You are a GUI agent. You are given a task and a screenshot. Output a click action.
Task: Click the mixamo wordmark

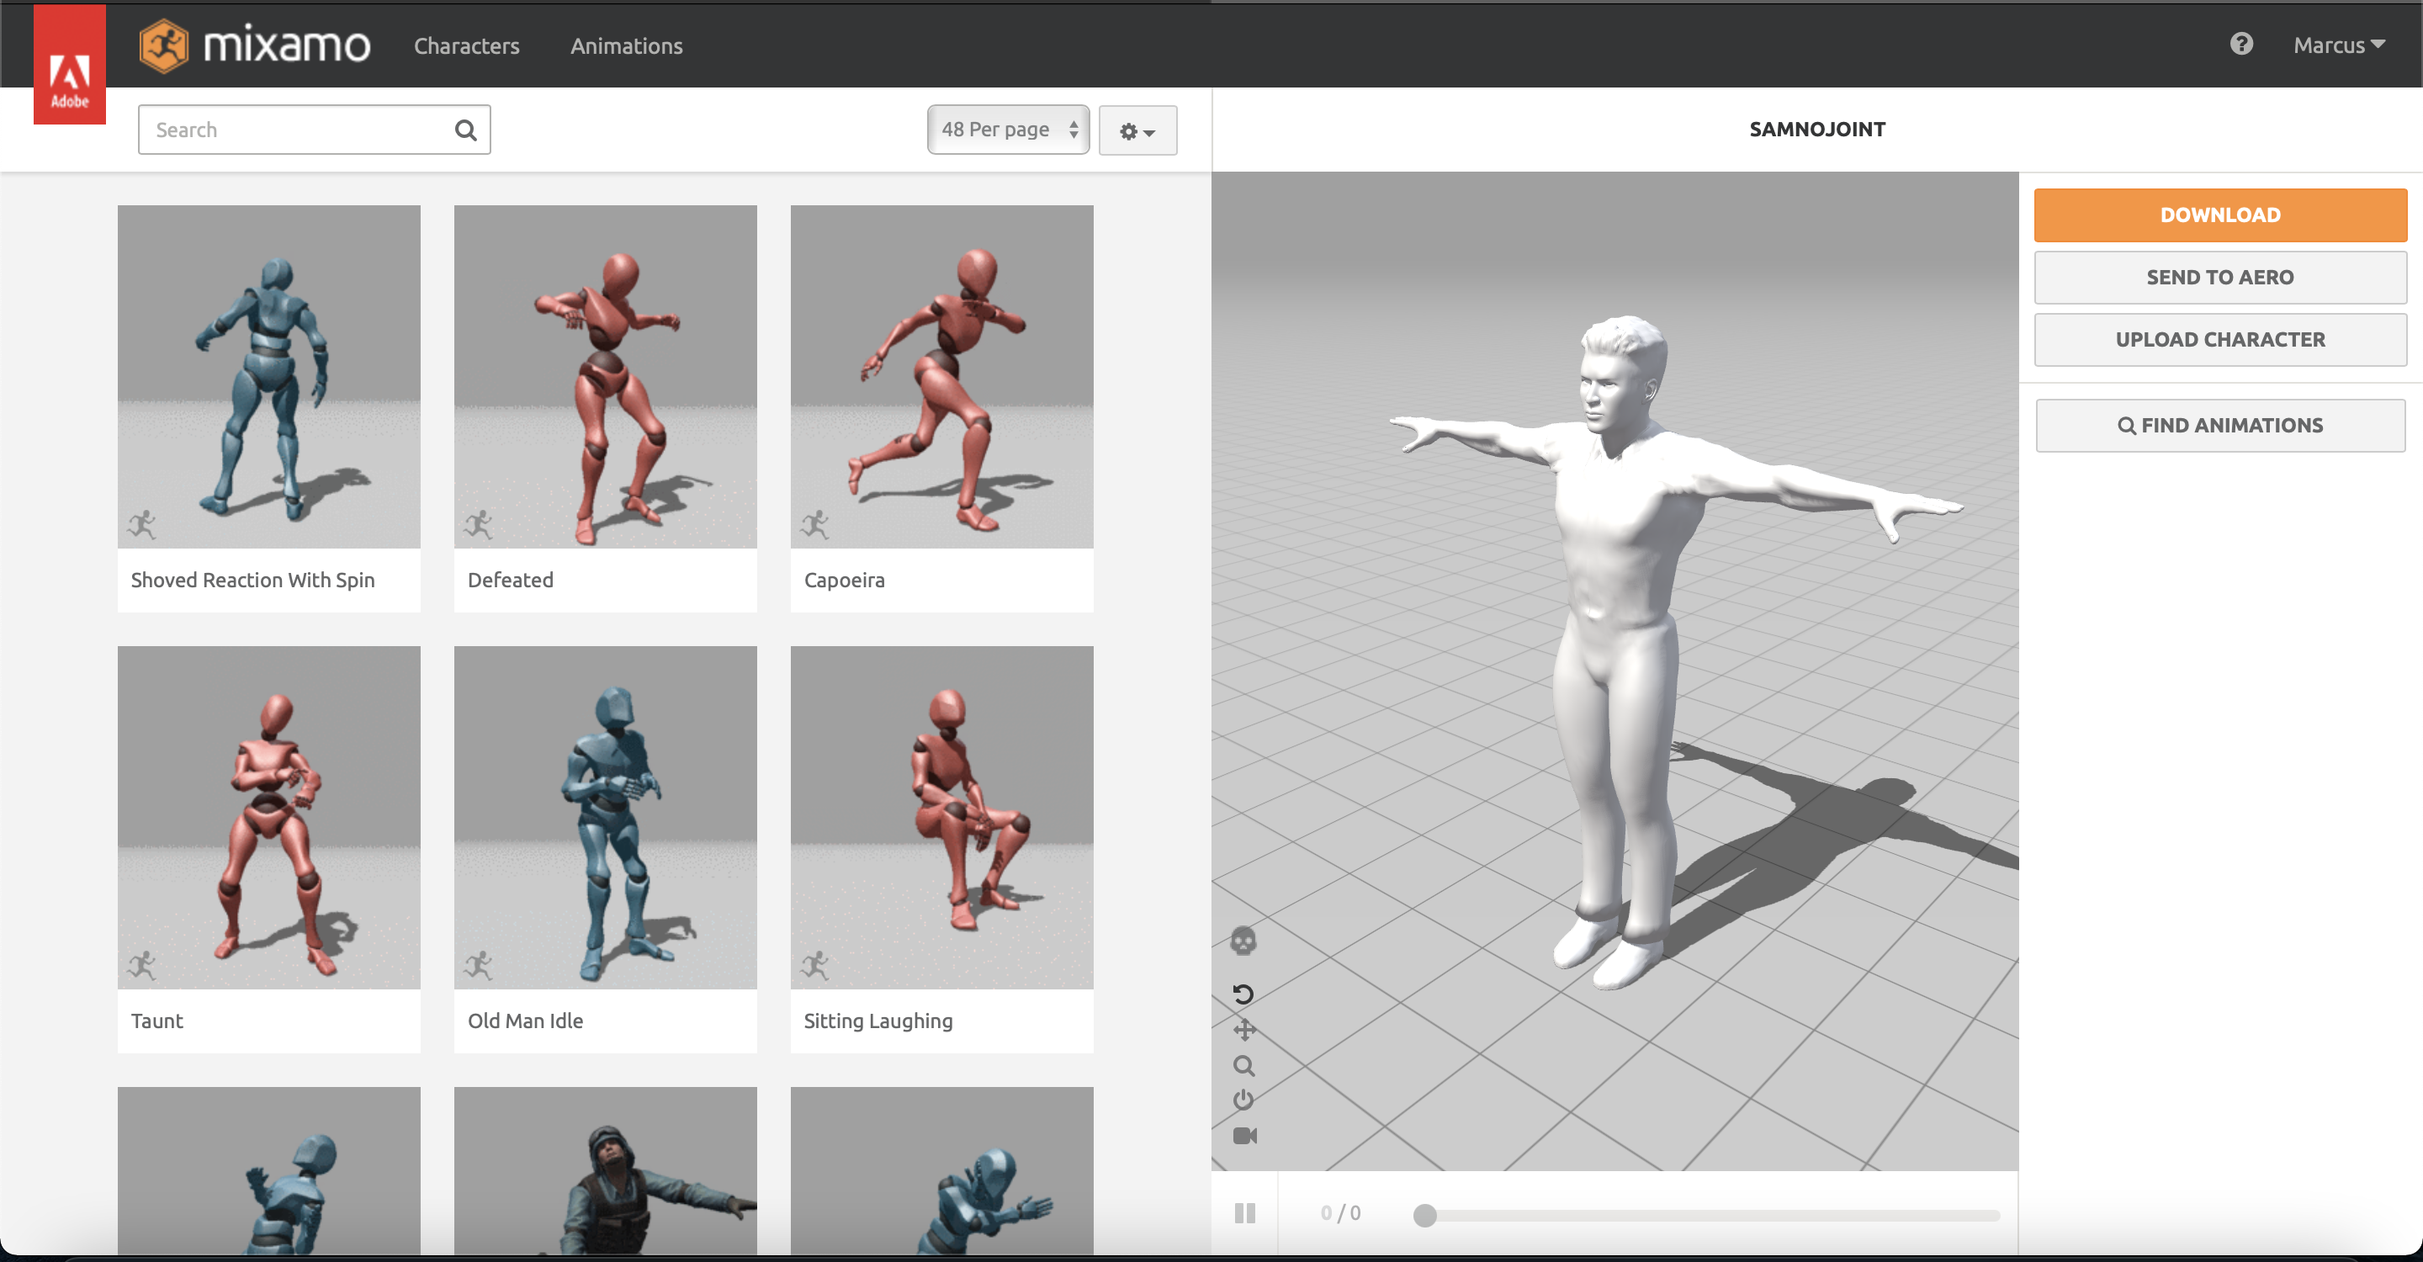(x=287, y=45)
